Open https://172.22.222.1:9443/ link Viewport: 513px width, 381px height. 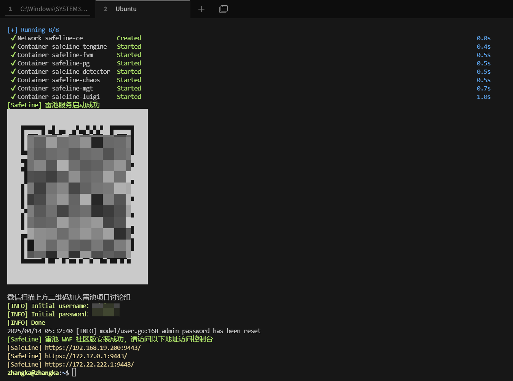89,364
